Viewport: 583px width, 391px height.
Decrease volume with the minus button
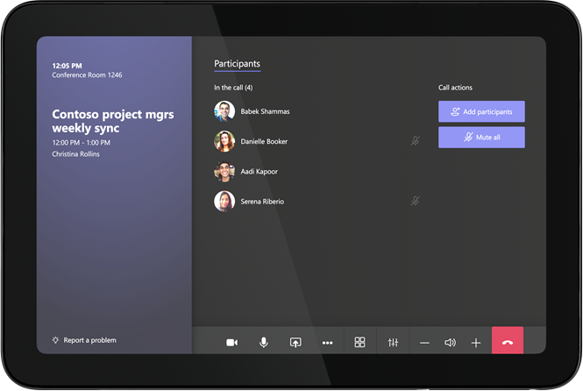(x=424, y=342)
